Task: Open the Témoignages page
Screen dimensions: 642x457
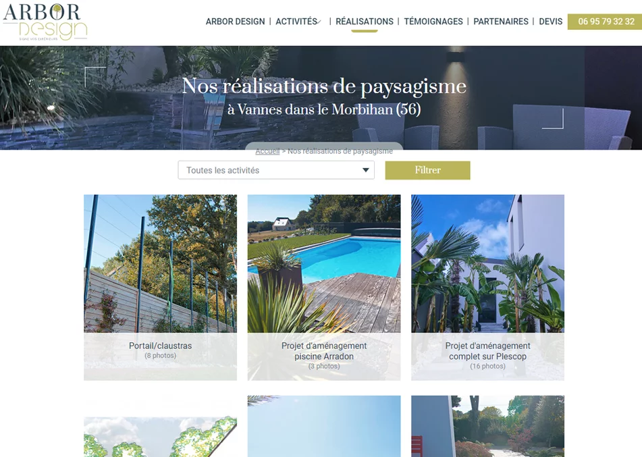Action: tap(433, 22)
